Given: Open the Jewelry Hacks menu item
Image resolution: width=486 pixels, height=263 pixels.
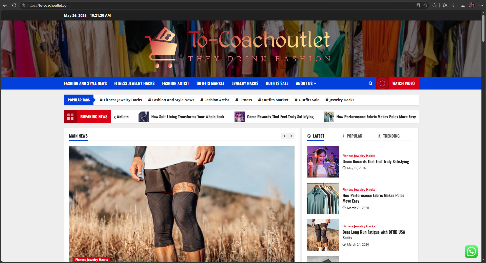Looking at the screenshot, I should 245,83.
